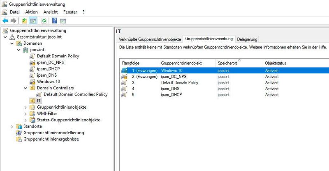Click the list icon of rank 3 row
This screenshot has width=329, height=171.
point(124,83)
